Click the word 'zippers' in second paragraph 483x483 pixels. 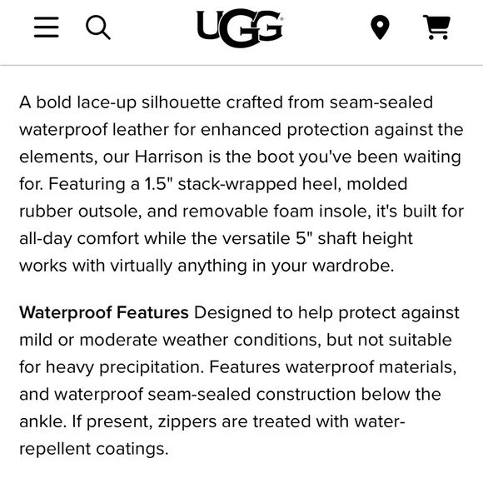coord(187,422)
